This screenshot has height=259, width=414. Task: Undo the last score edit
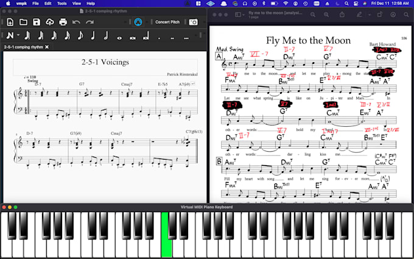pos(76,22)
